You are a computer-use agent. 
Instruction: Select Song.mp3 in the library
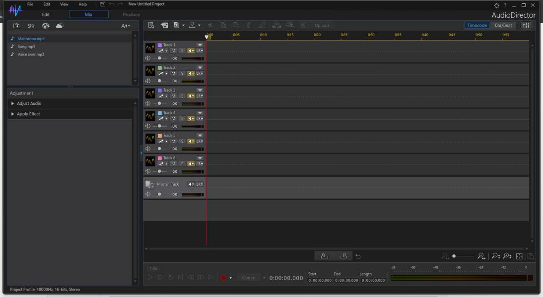click(x=26, y=47)
